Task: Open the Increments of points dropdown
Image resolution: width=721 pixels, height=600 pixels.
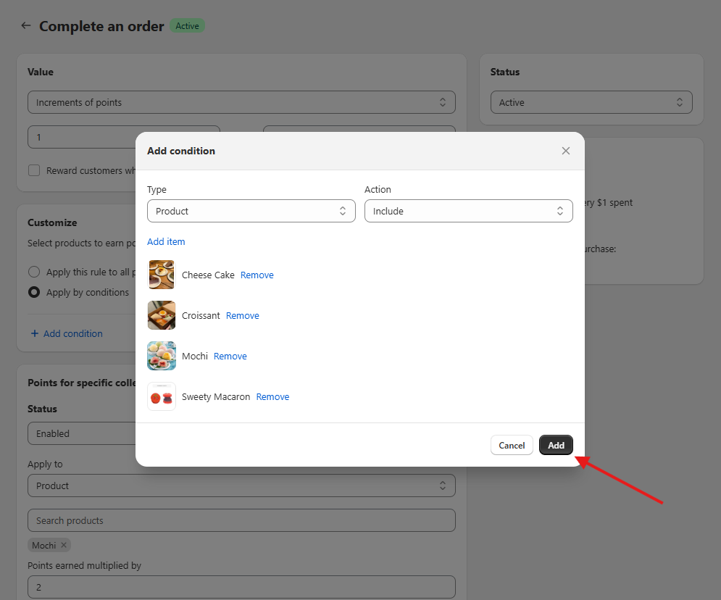Action: click(241, 103)
